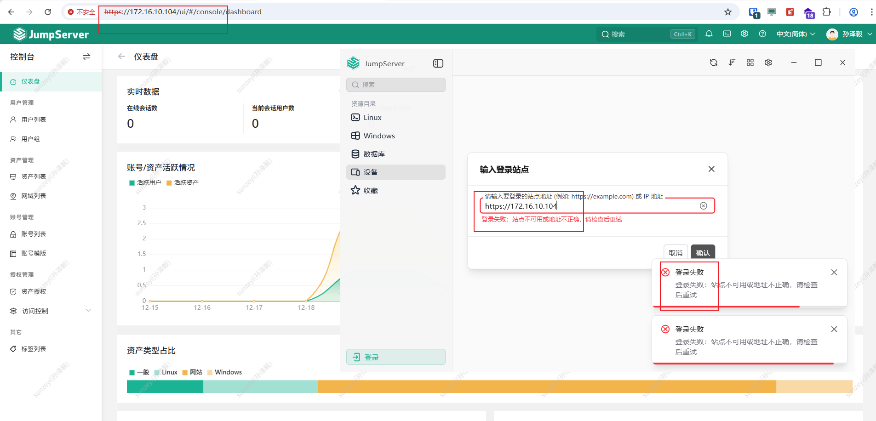The height and width of the screenshot is (421, 876).
Task: Click the sort icon in client toolbar
Action: [732, 63]
